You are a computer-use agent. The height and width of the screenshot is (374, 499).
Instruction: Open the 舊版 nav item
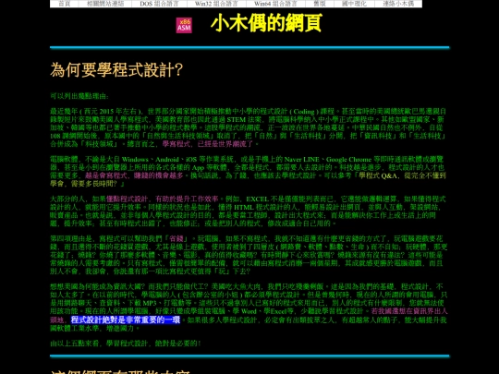[x=320, y=4]
